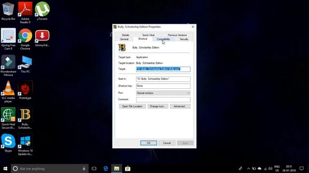
Task: Click the Open File Location button
Action: pos(132,106)
